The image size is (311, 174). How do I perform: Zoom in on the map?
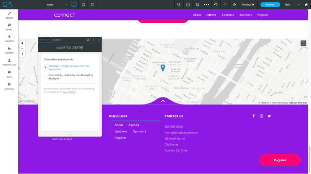(23, 43)
